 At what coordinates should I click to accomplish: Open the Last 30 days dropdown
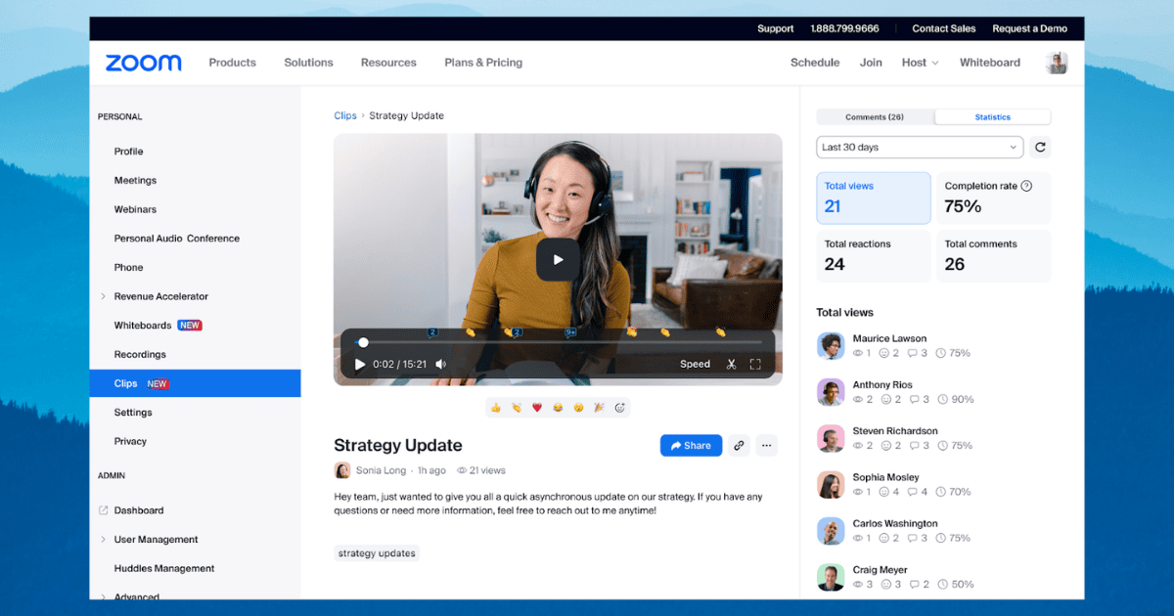[920, 148]
